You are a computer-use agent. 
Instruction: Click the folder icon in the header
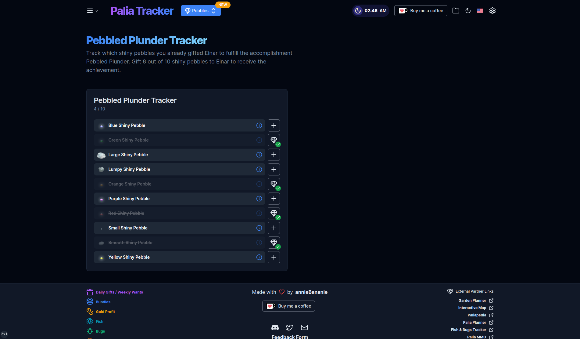coord(456,11)
